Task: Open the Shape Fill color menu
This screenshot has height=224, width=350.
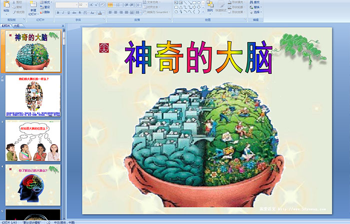Action: (x=236, y=2)
